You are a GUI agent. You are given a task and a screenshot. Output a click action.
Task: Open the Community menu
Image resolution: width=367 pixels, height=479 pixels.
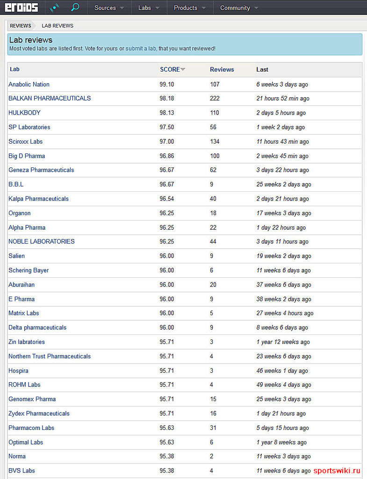click(x=238, y=8)
